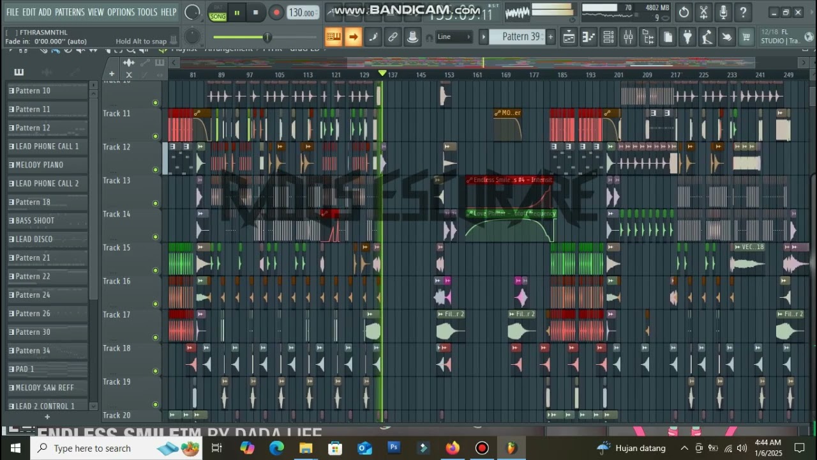This screenshot has height=460, width=817.
Task: Click the master pitch knob
Action: pos(191,36)
